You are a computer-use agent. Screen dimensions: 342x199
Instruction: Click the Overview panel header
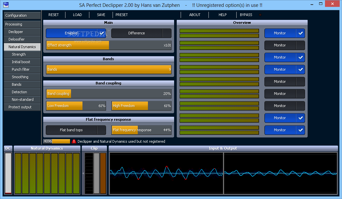tap(242, 23)
